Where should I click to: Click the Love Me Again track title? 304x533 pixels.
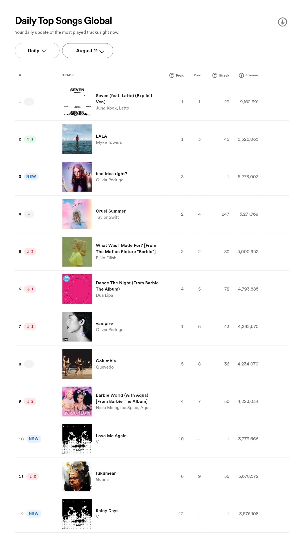(x=111, y=436)
